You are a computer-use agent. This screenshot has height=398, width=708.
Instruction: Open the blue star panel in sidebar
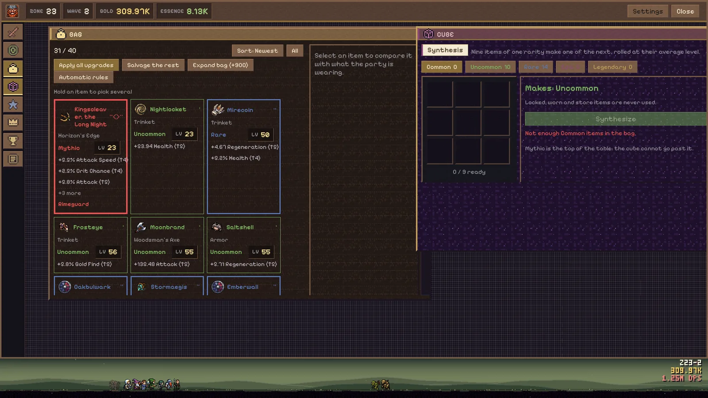click(13, 104)
